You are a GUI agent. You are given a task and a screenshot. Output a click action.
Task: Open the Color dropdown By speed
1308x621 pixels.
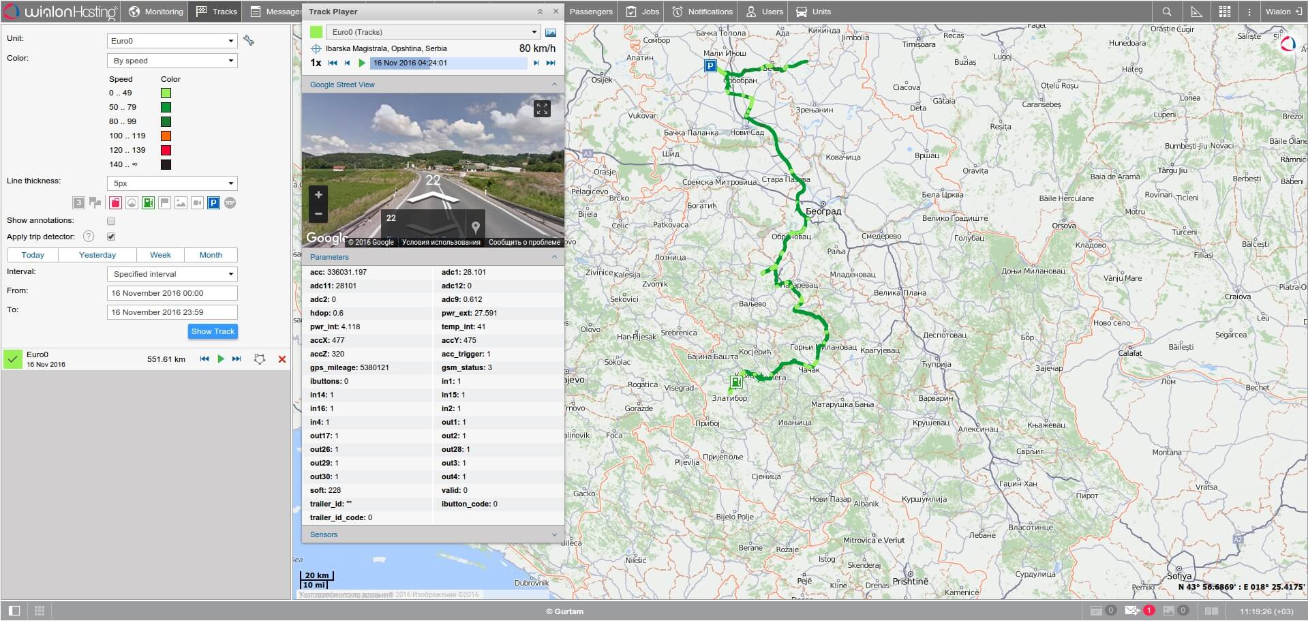(x=172, y=61)
